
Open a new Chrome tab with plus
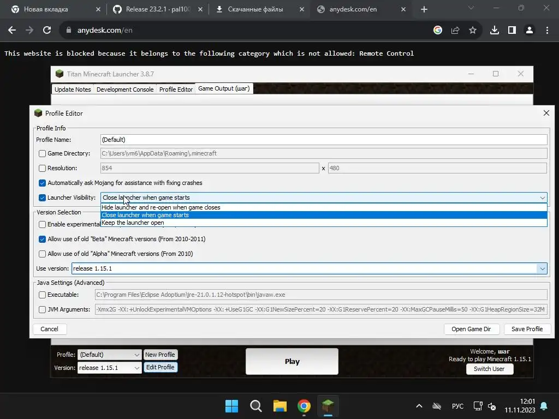pos(424,9)
